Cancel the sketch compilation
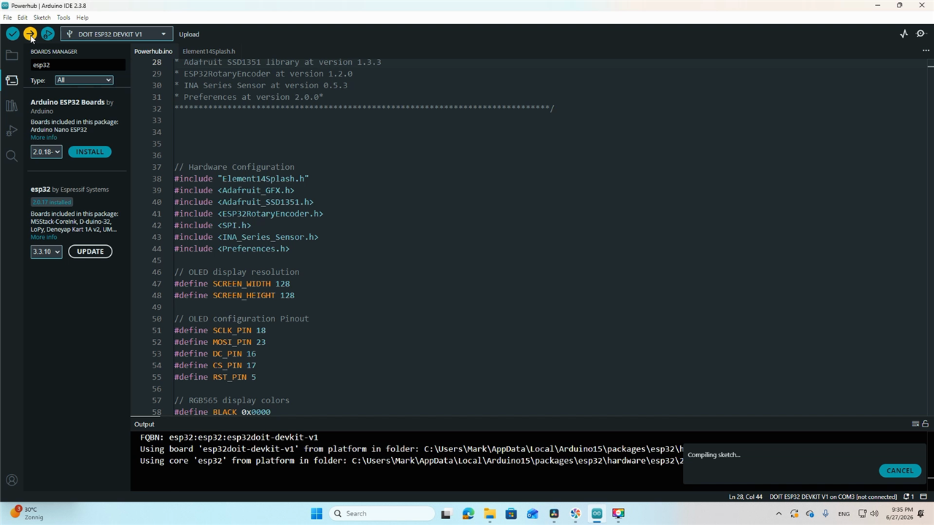 tap(900, 470)
